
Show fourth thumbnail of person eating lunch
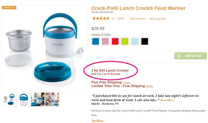(x=52, y=99)
